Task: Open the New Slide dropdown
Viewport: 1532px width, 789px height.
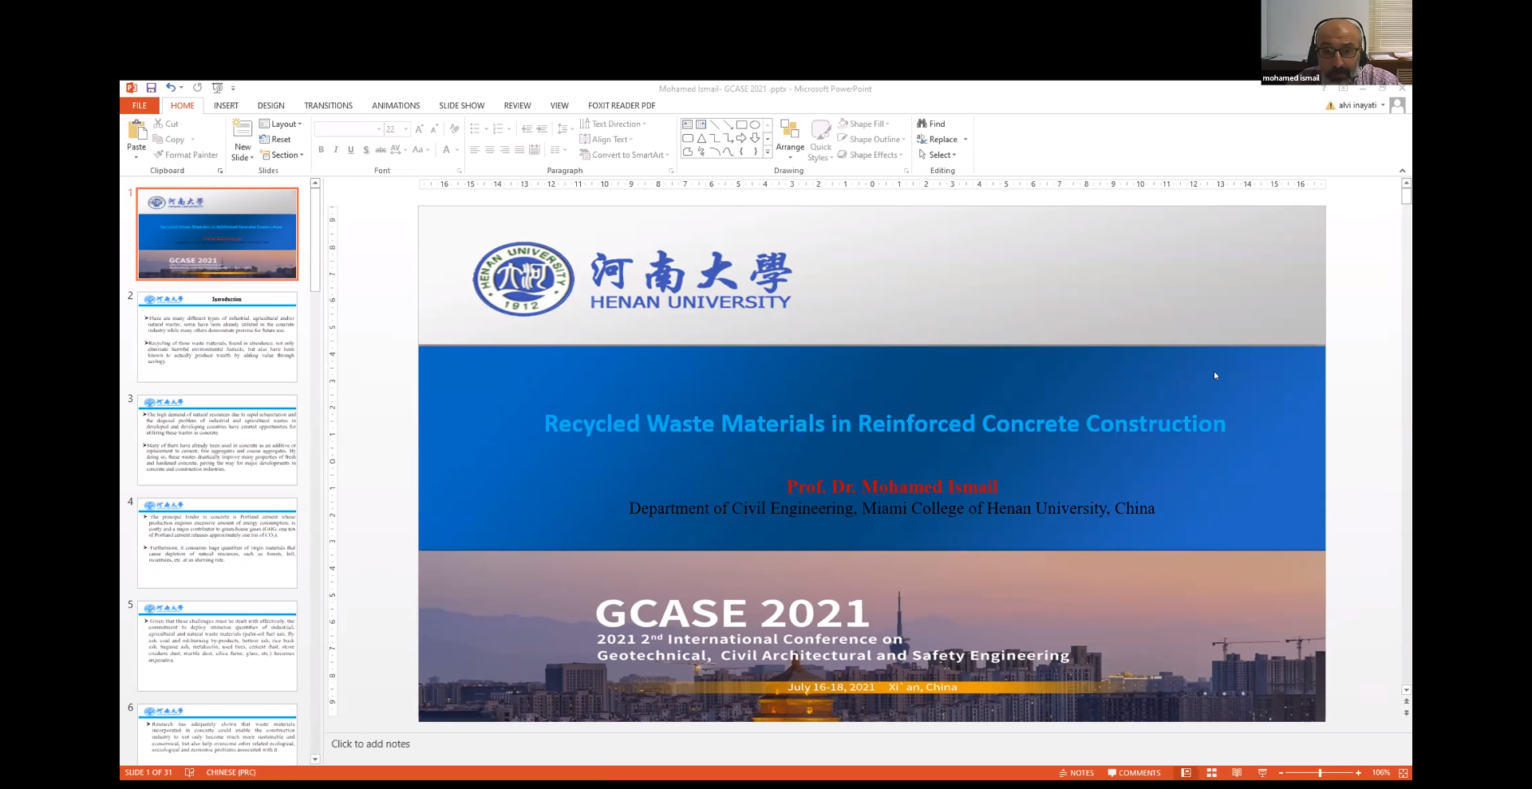Action: tap(243, 152)
